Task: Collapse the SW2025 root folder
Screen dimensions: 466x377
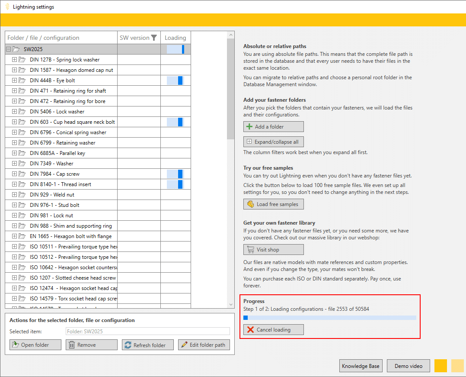Action: click(8, 49)
